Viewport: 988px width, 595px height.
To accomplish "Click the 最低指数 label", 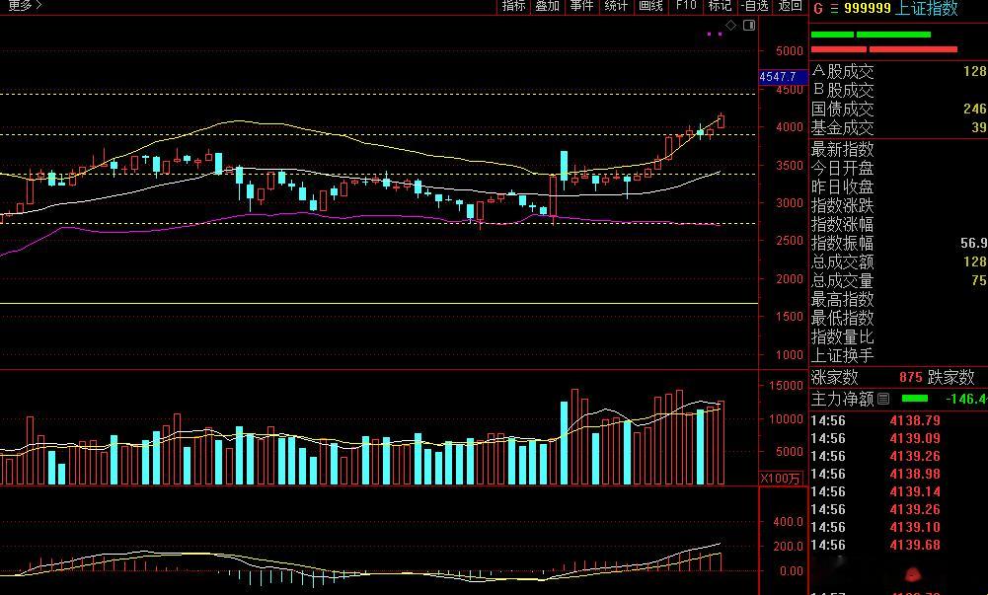I will pos(843,318).
